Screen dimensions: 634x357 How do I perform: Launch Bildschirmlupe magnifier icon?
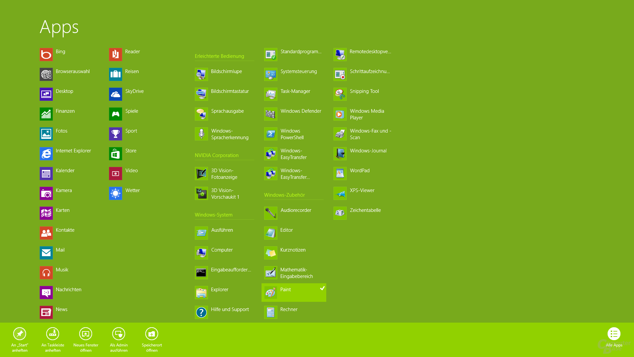[x=201, y=74]
